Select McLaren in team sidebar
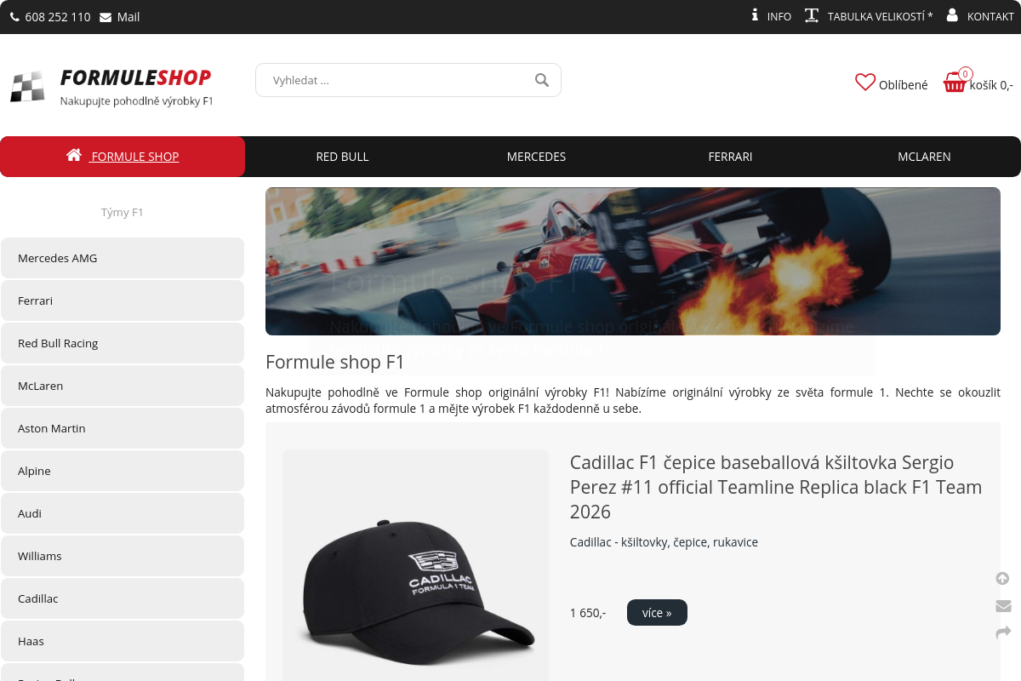The image size is (1021, 681). 123,386
